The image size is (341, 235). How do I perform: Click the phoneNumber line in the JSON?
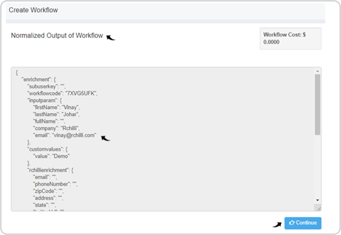tap(55, 184)
